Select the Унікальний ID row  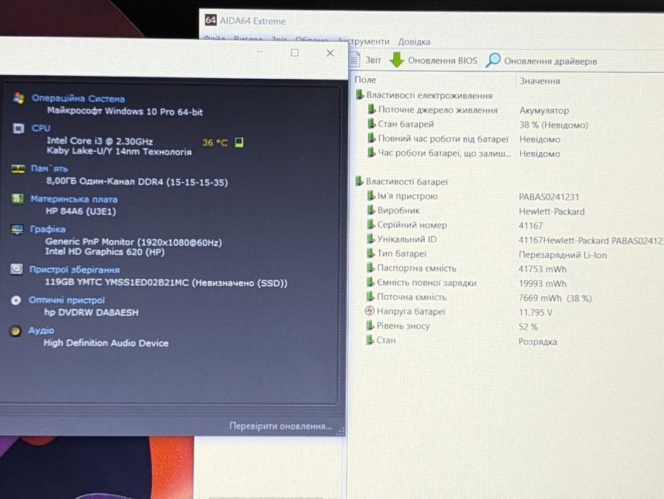[514, 240]
